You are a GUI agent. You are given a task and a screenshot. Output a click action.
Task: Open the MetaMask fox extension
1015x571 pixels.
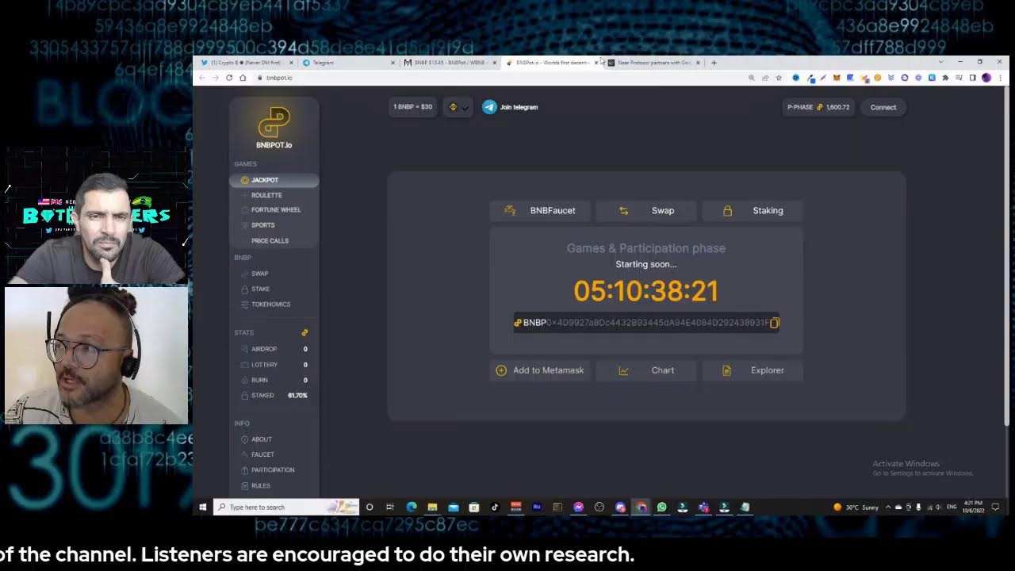[836, 78]
